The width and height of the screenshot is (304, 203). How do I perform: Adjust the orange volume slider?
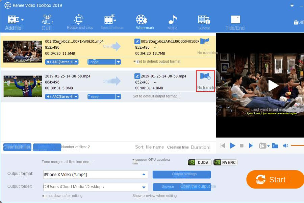(x=297, y=145)
